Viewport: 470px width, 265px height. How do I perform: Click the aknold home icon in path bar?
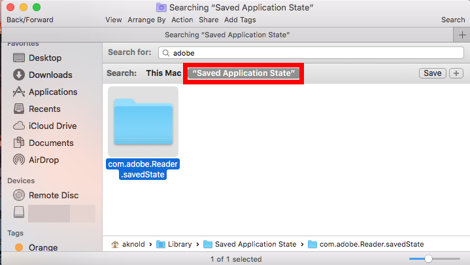(x=115, y=244)
